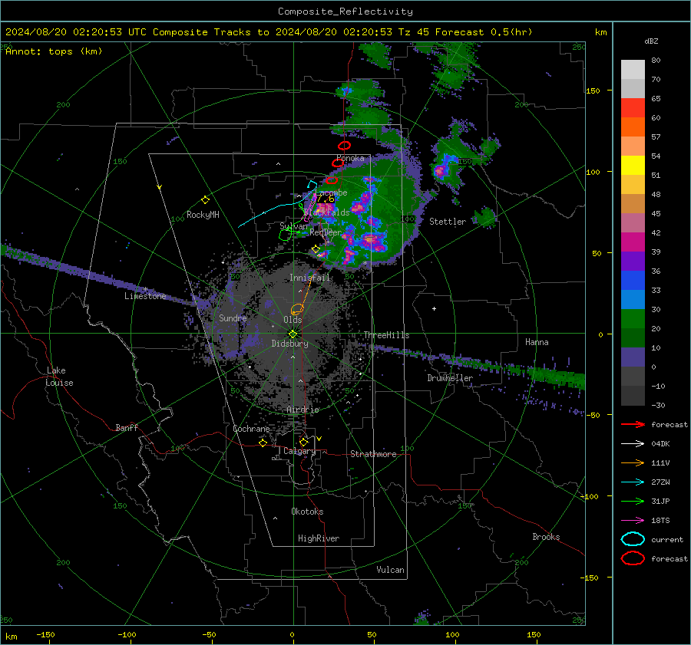Click the Innisfail city label
The image size is (691, 645).
pyautogui.click(x=309, y=278)
